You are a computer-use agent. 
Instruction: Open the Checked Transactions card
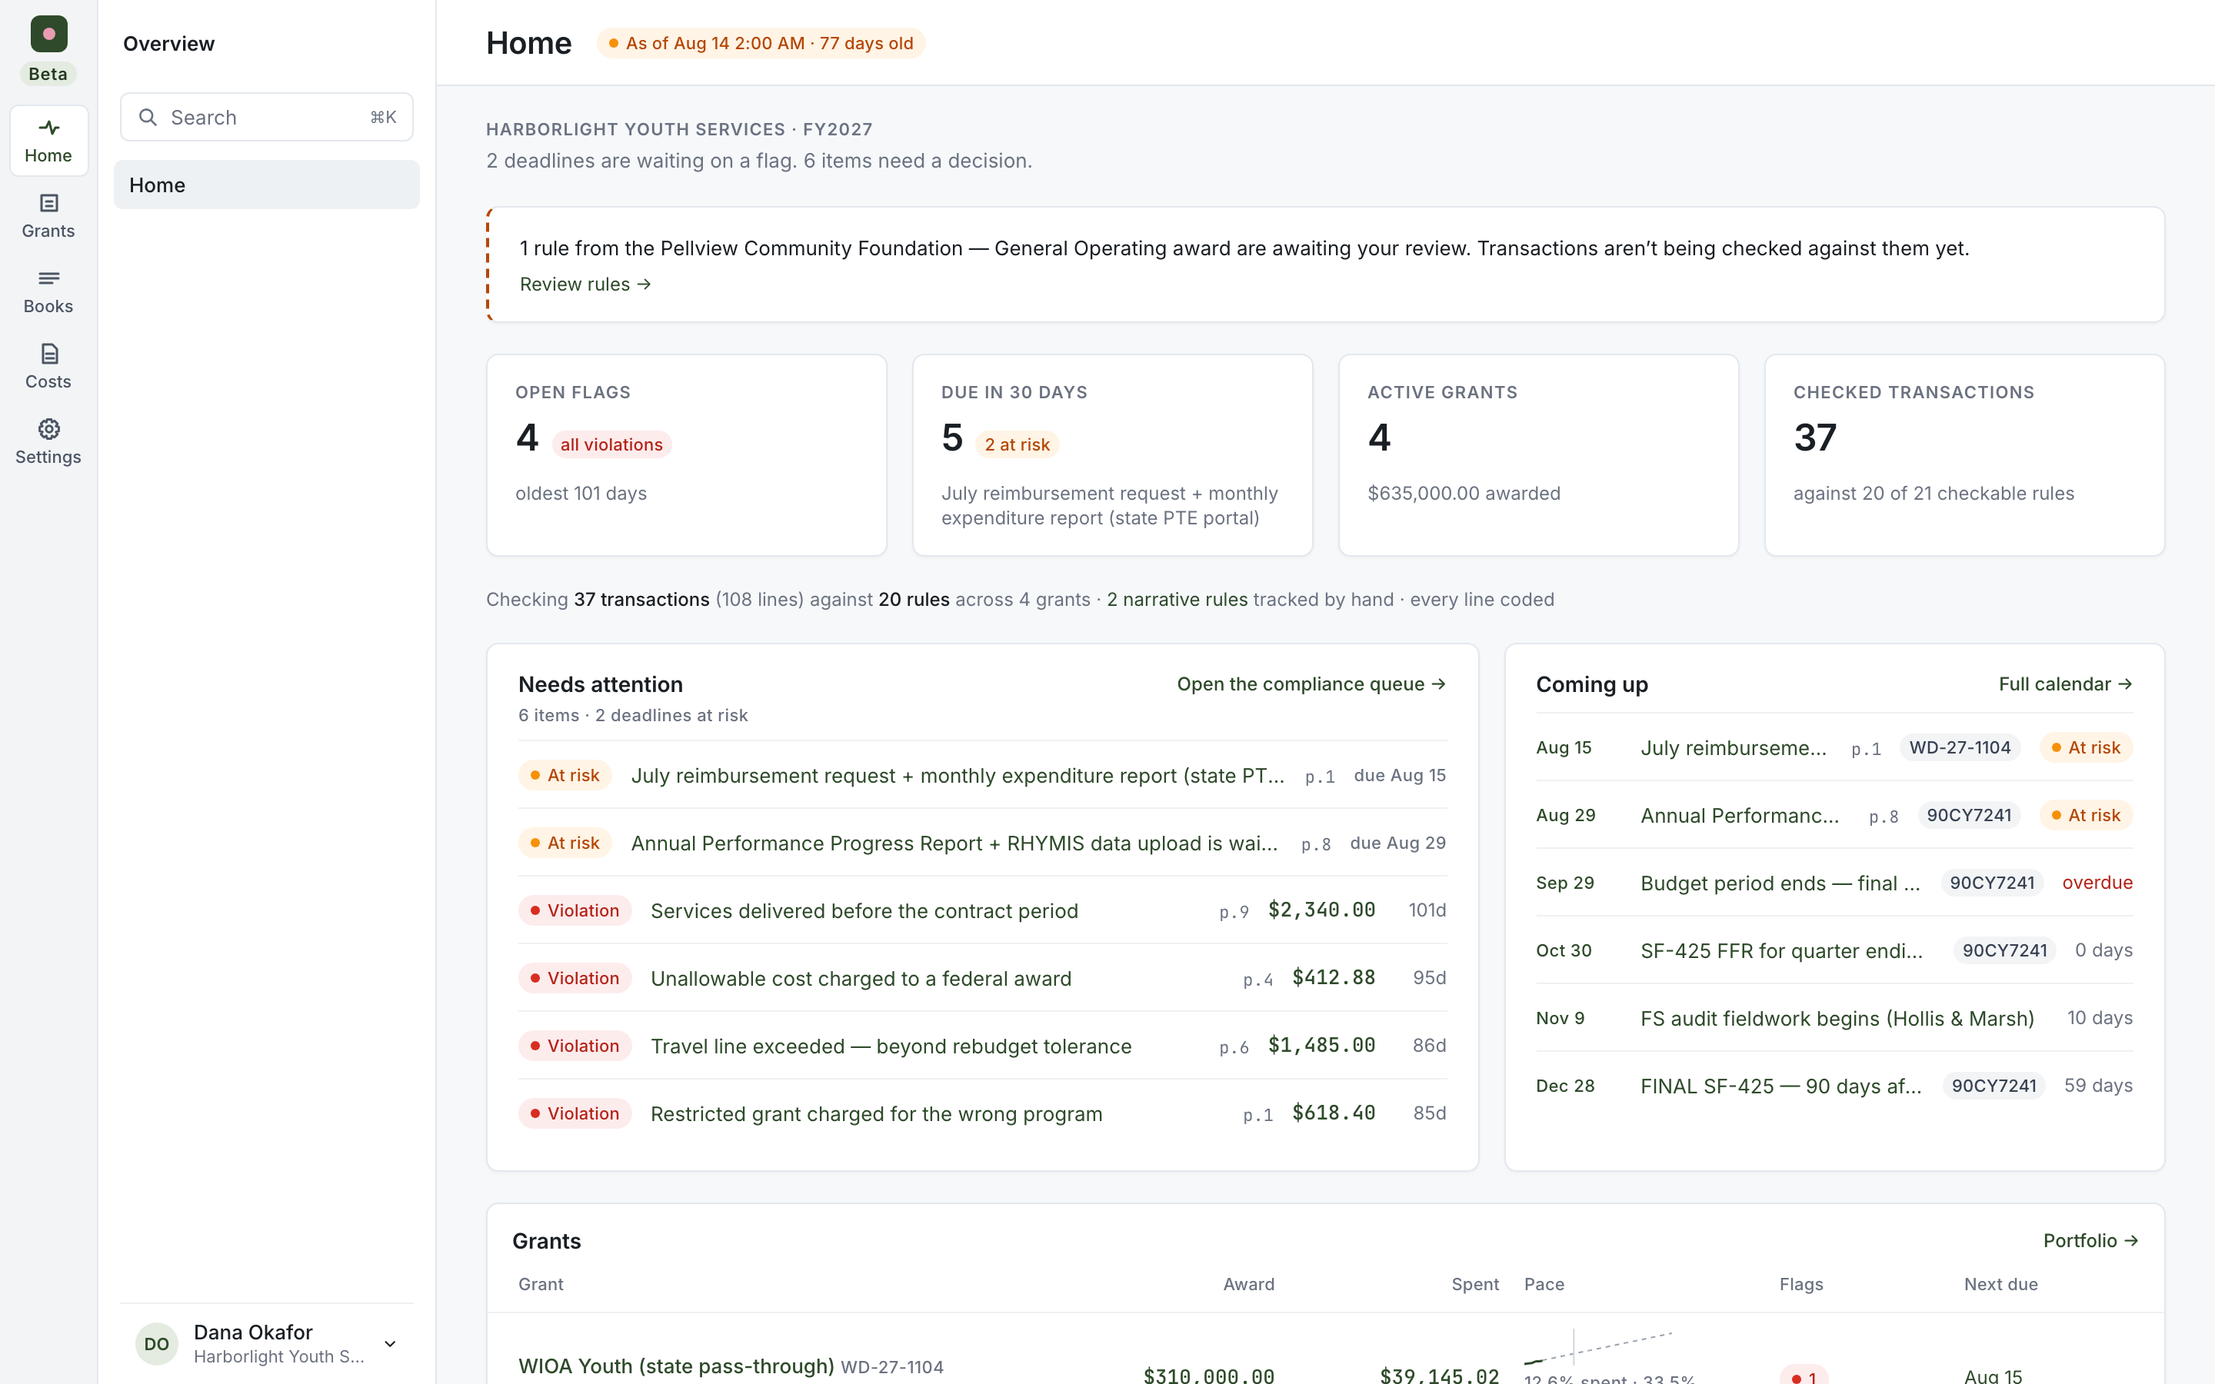[x=1964, y=455]
